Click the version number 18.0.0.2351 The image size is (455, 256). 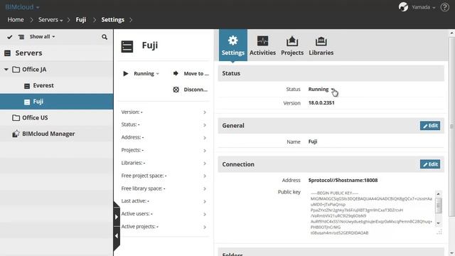321,102
